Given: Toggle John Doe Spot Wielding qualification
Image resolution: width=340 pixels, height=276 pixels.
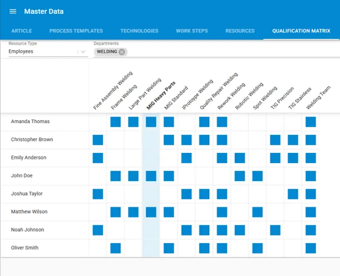Looking at the screenshot, I should coord(258,176).
